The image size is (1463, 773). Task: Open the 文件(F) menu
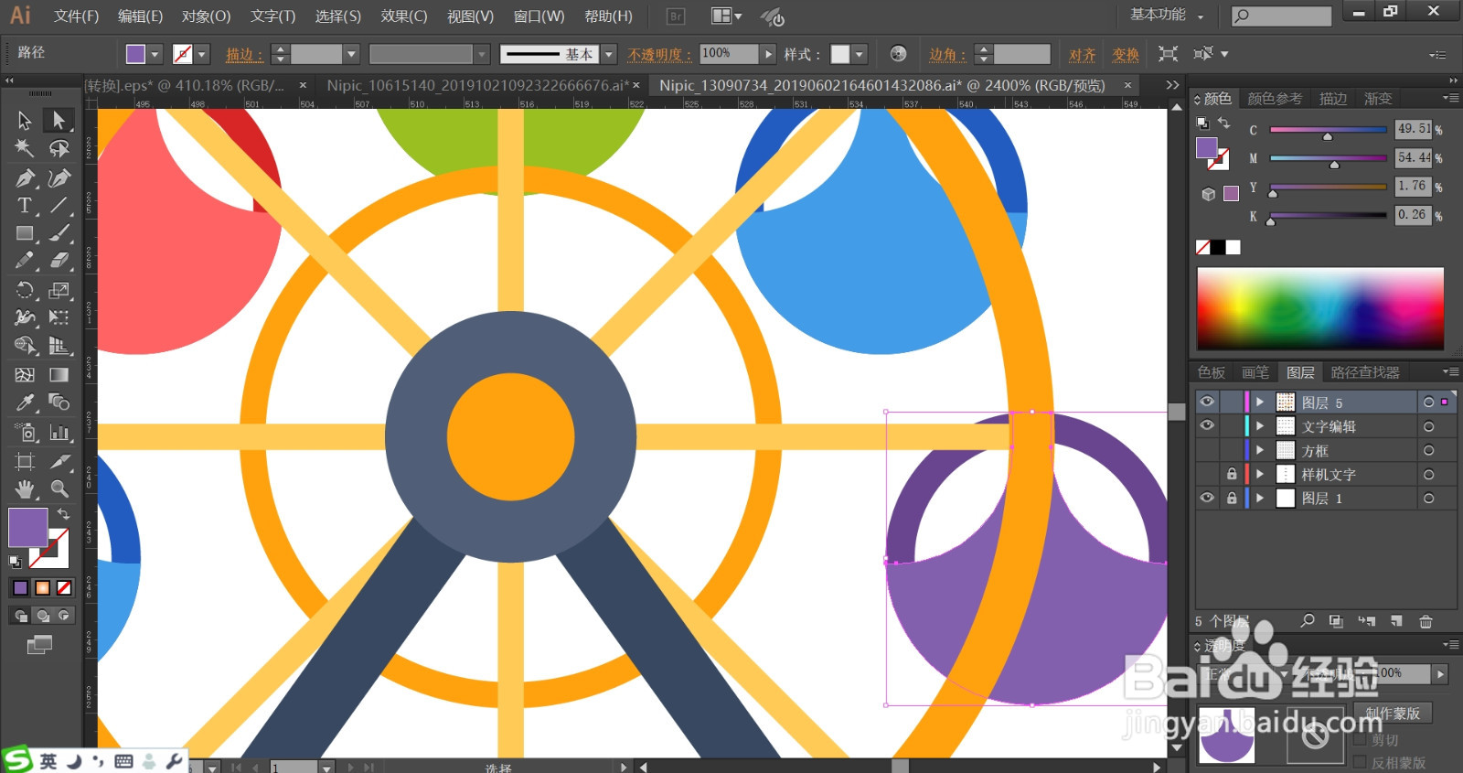point(76,16)
